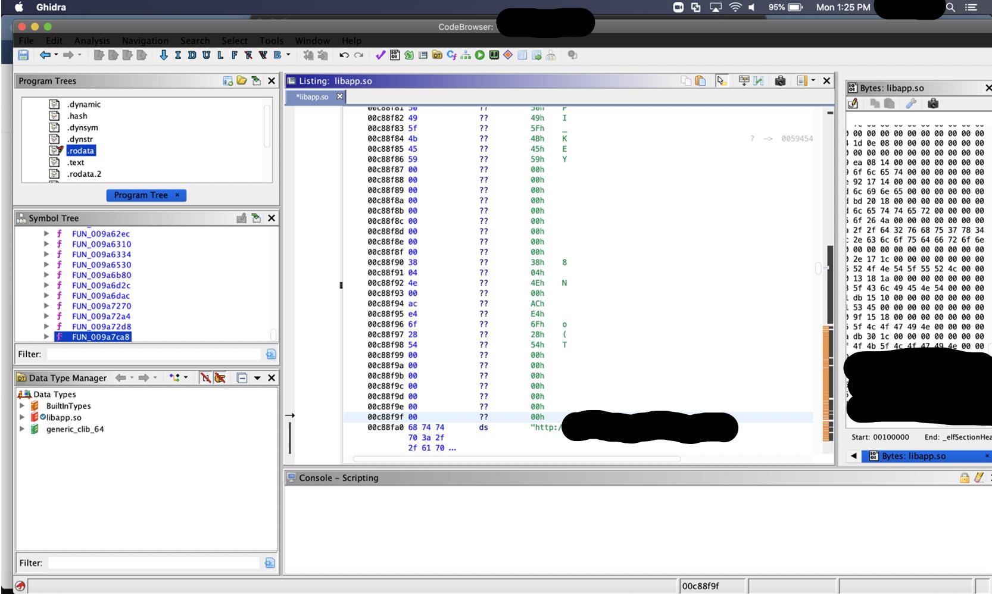Click the Data Type Manager filter field
The height and width of the screenshot is (594, 992).
(x=154, y=563)
